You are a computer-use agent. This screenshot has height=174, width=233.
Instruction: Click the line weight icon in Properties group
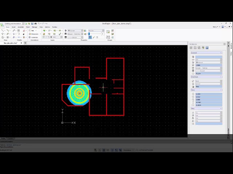(66, 37)
